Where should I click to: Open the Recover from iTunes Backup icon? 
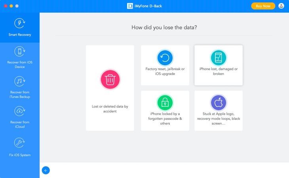click(19, 81)
